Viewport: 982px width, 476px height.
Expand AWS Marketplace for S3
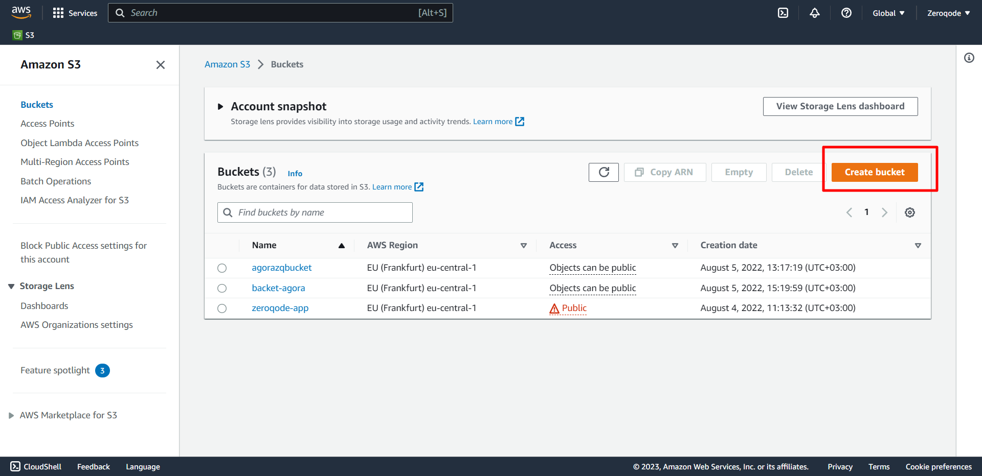point(11,416)
